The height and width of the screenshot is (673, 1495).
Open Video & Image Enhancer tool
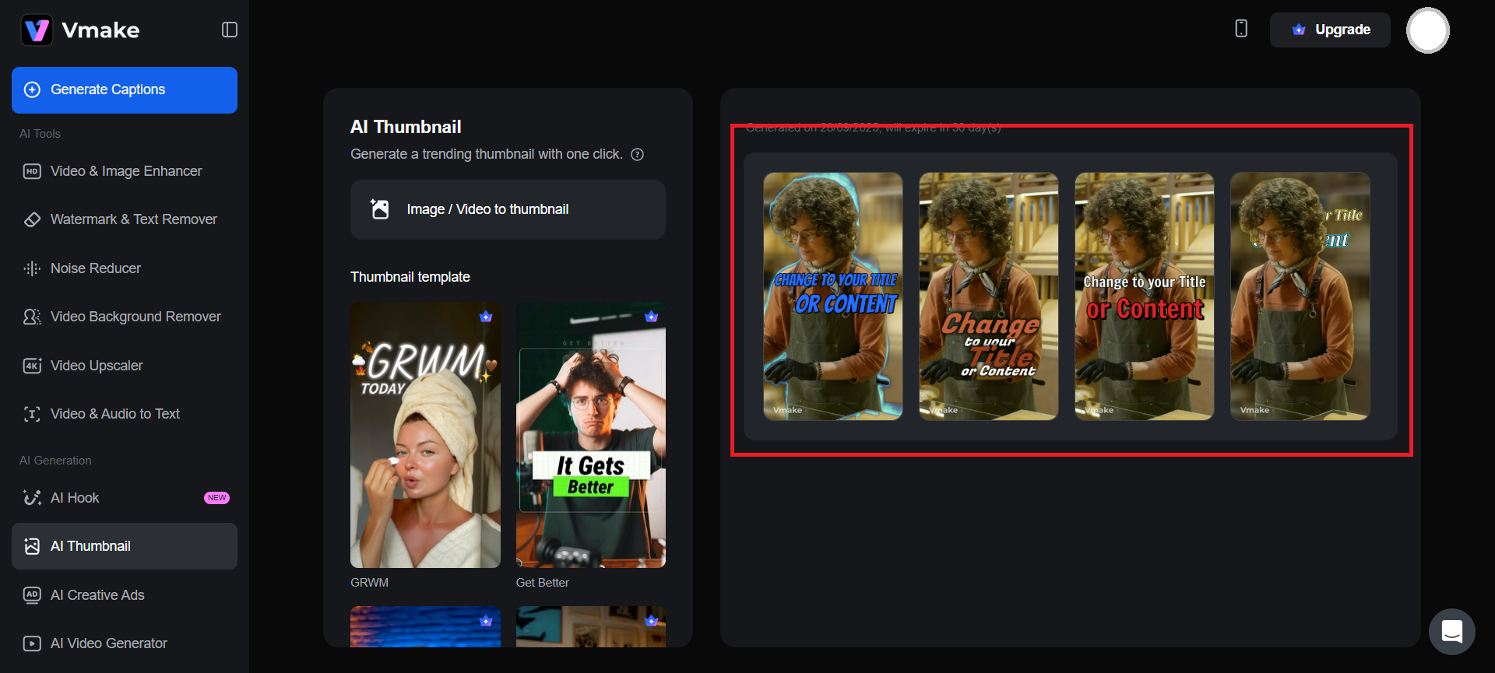click(x=125, y=171)
